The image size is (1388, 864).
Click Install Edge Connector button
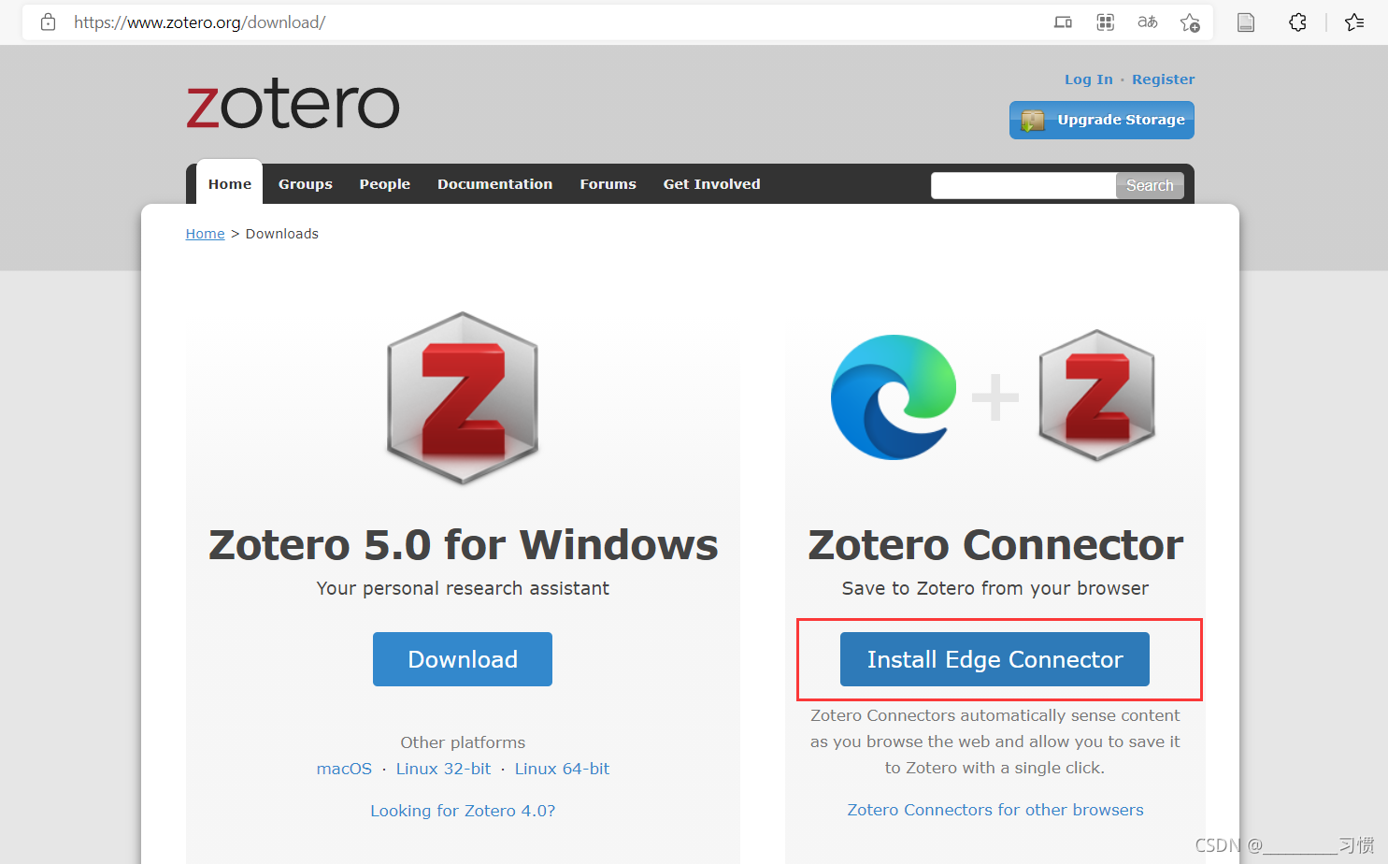pyautogui.click(x=994, y=659)
